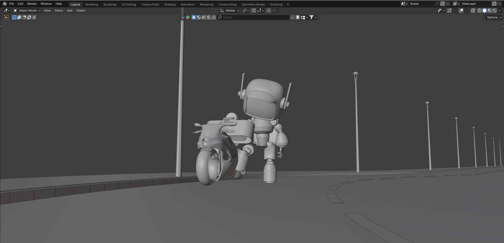504x243 pixels.
Task: Click the pin scene icon
Action: tap(437, 4)
